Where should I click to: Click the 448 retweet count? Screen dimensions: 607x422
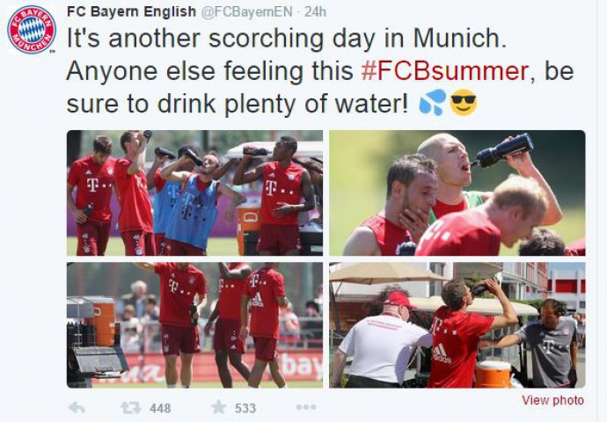[x=160, y=408]
